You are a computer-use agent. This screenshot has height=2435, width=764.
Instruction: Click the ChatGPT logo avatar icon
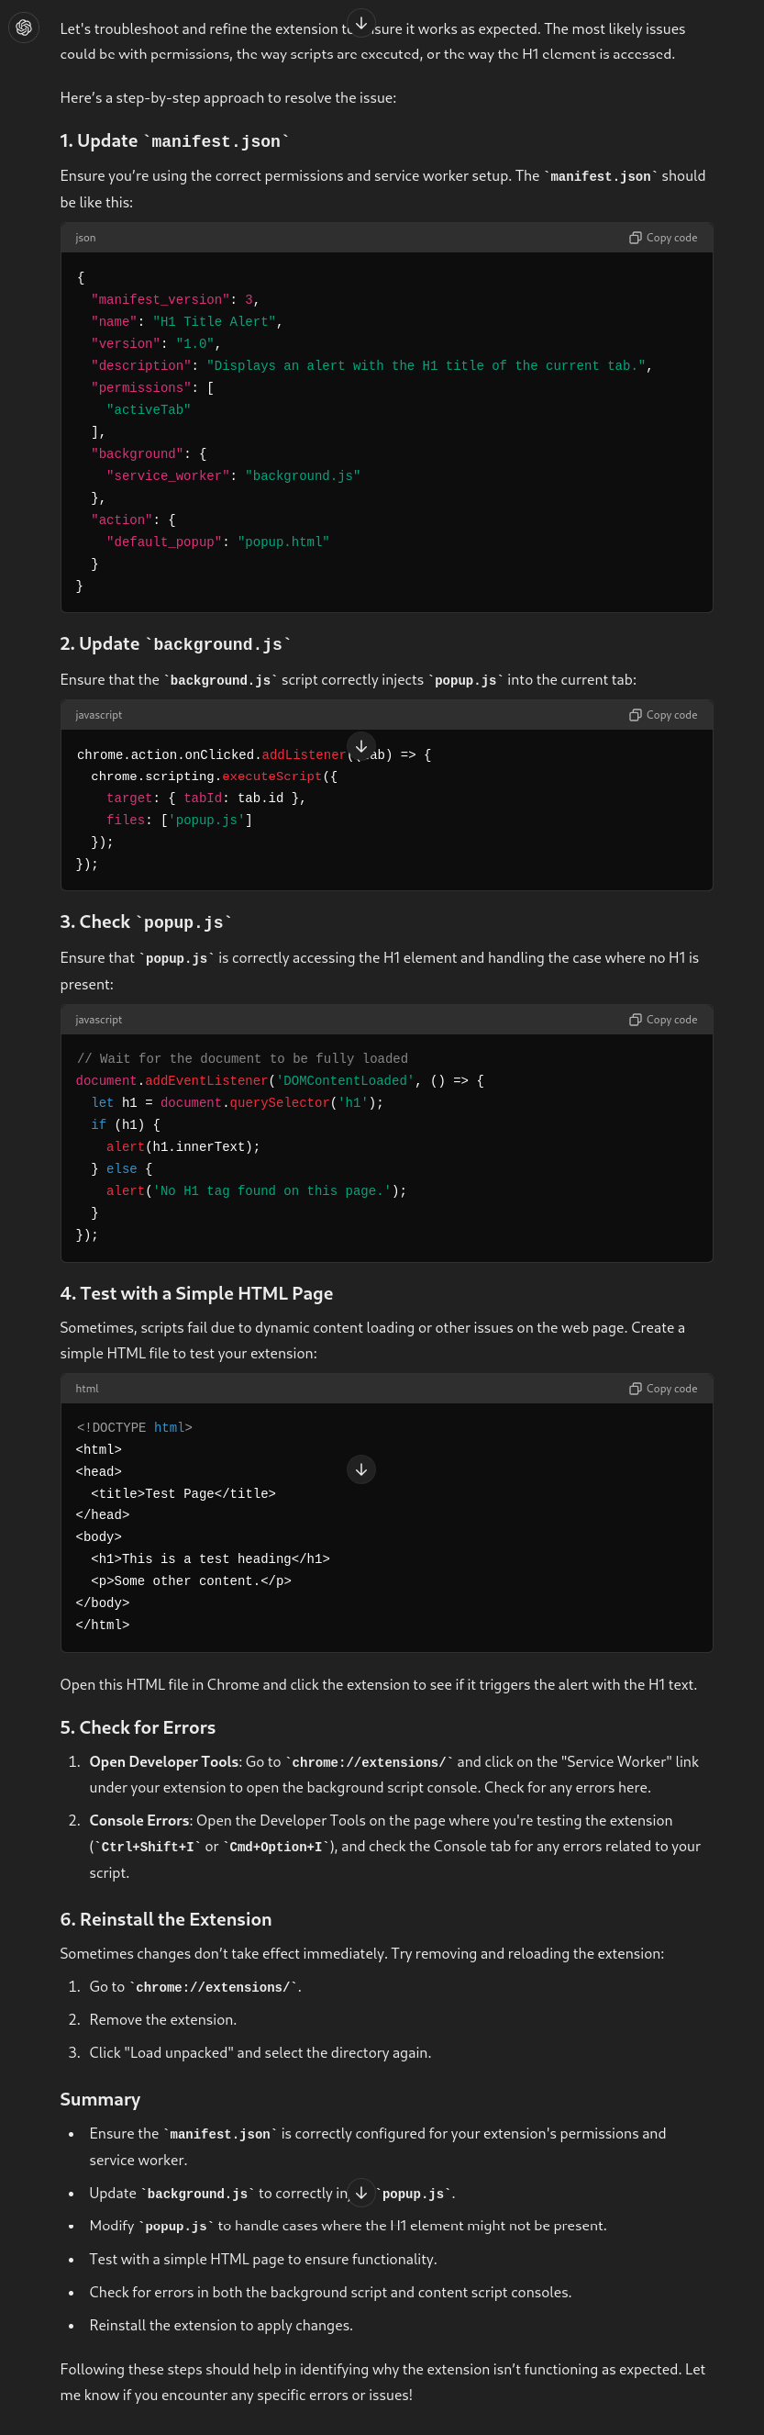click(x=24, y=28)
